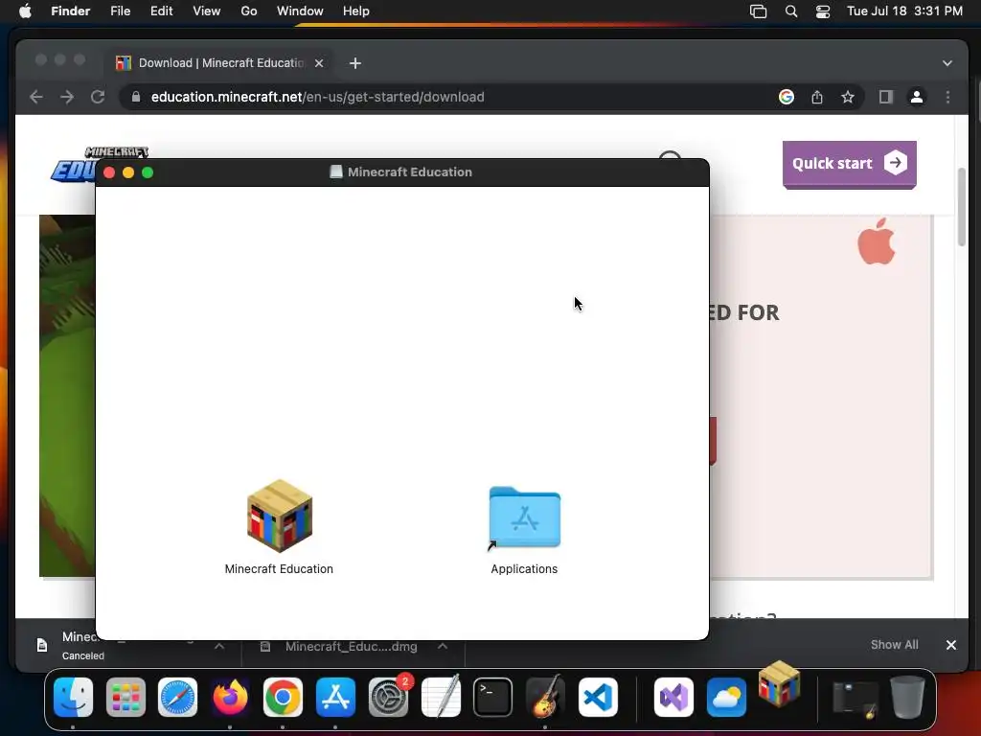Open the Trash in the Dock
This screenshot has width=981, height=736.
(x=907, y=698)
